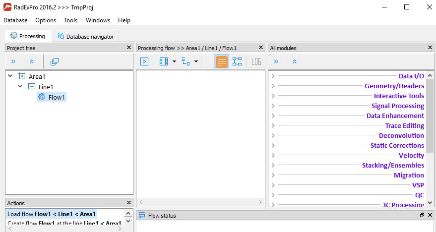Collapse the Area1 tree node
This screenshot has height=232, width=436.
click(10, 76)
